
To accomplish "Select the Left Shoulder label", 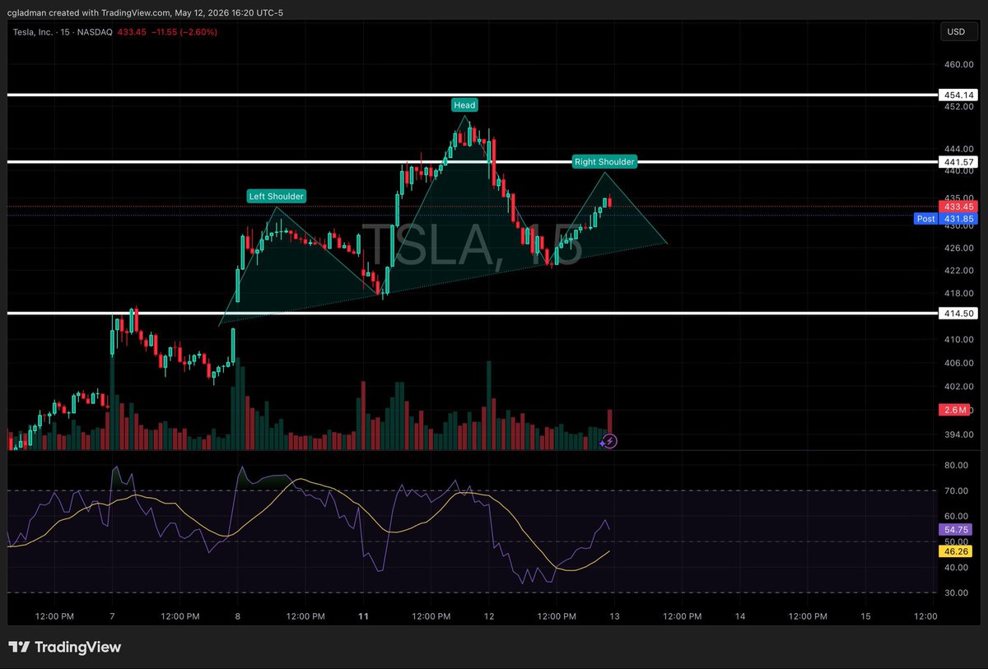I will [x=277, y=196].
